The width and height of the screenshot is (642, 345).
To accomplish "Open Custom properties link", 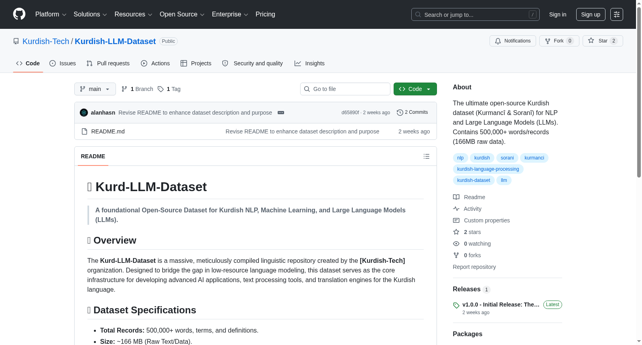I will [x=481, y=220].
